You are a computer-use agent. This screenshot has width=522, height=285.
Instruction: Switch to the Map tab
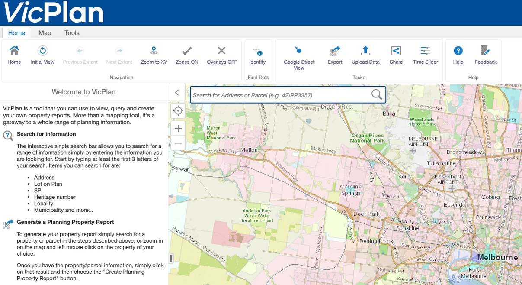pos(45,33)
